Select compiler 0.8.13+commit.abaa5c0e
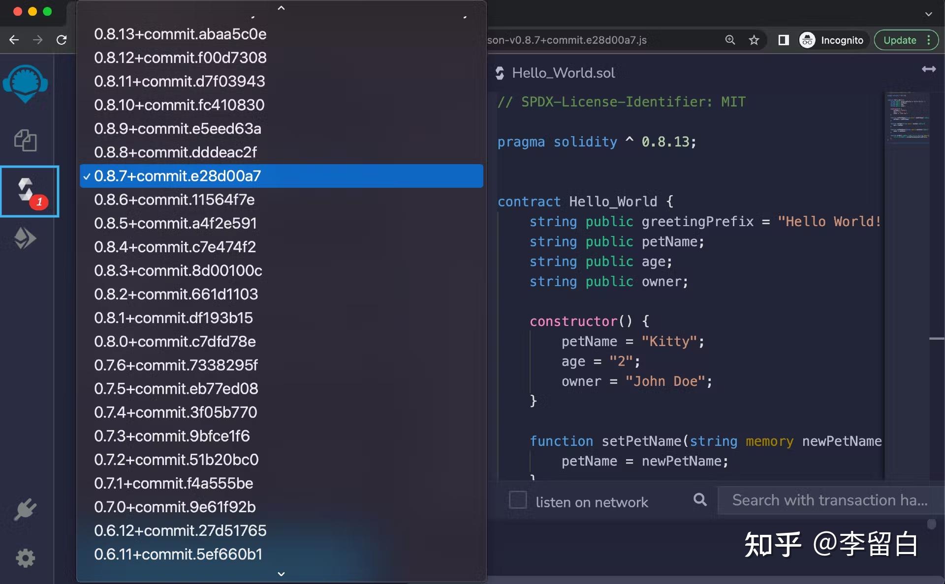Image resolution: width=945 pixels, height=584 pixels. [x=180, y=34]
